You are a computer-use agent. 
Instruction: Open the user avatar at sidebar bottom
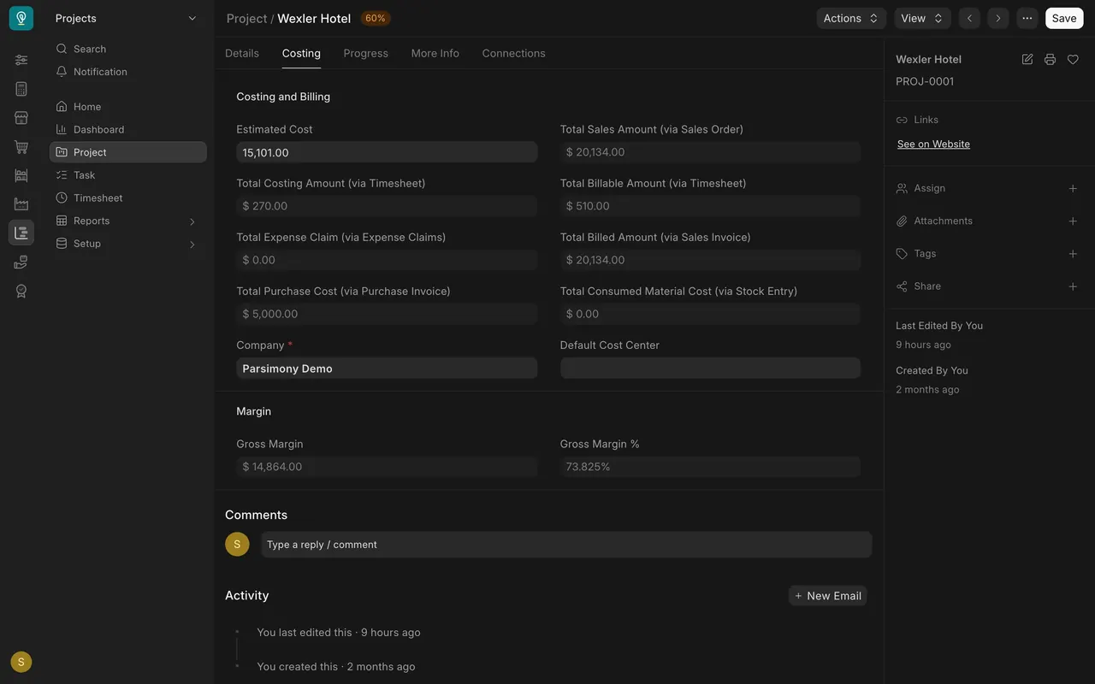(21, 662)
